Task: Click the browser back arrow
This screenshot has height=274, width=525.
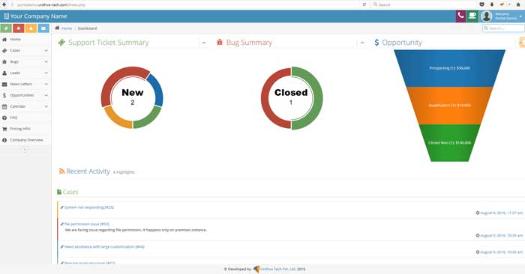Action: 4,4
